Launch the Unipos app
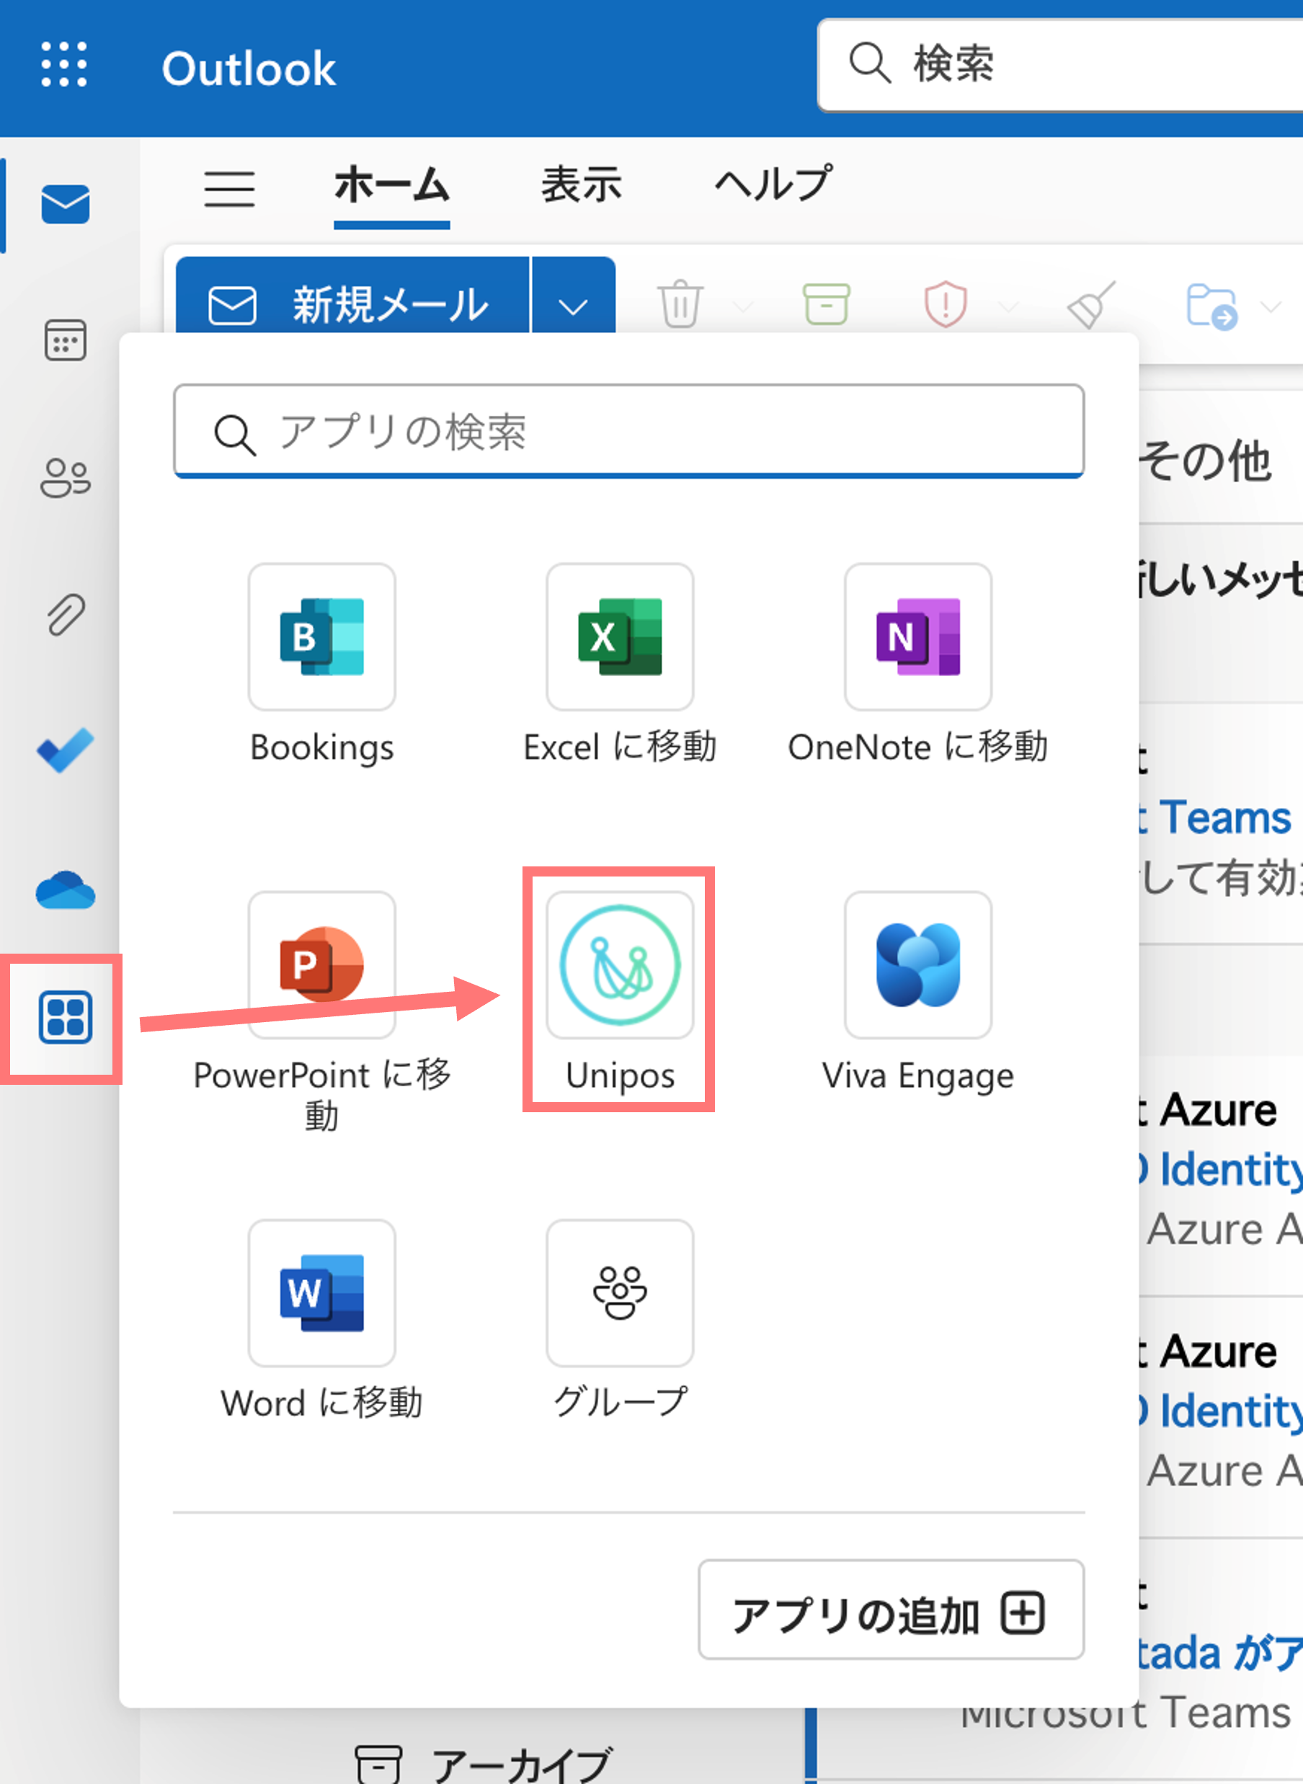 (620, 992)
